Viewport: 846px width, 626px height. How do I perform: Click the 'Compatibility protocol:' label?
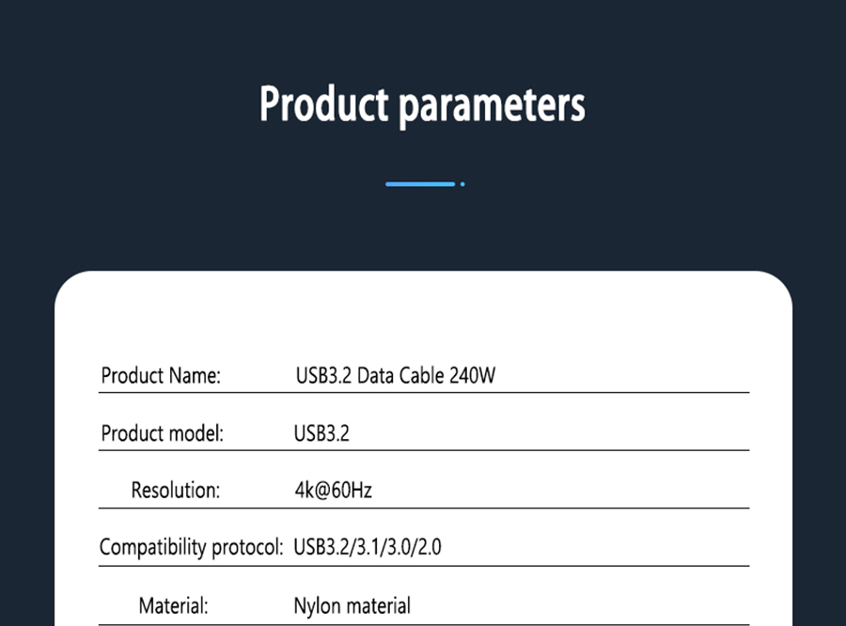pyautogui.click(x=192, y=547)
